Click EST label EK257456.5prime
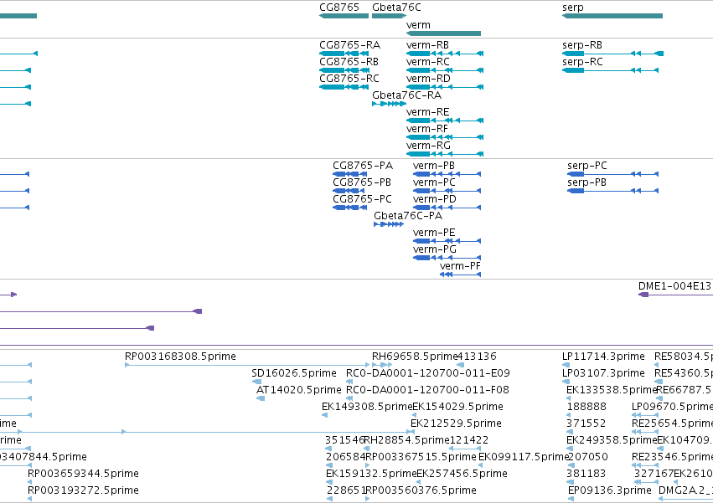 (x=462, y=474)
